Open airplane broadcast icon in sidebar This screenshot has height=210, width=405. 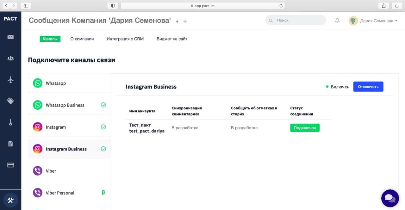(10, 79)
